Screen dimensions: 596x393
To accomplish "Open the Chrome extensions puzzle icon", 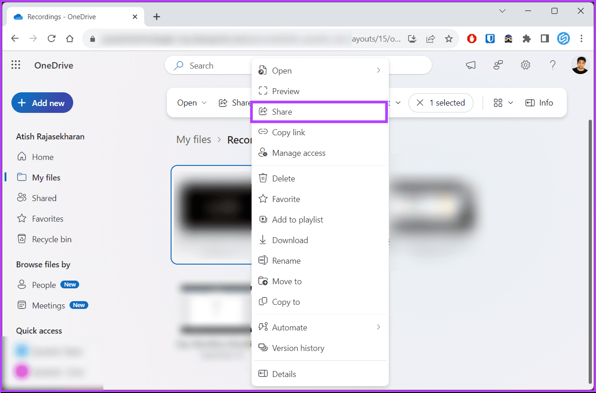I will tap(526, 39).
